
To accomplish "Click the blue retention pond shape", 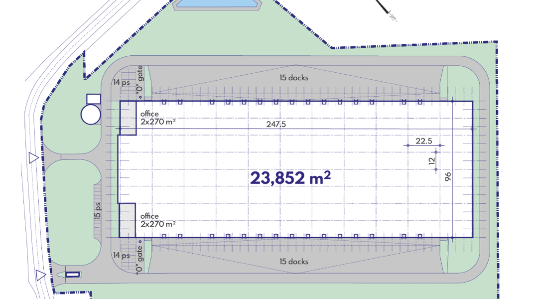I will [217, 4].
